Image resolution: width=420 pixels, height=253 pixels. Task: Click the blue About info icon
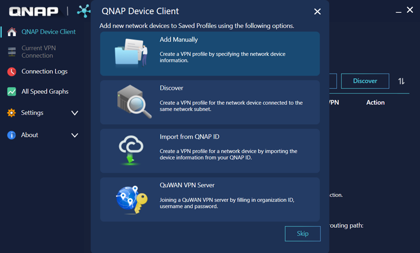[12, 135]
